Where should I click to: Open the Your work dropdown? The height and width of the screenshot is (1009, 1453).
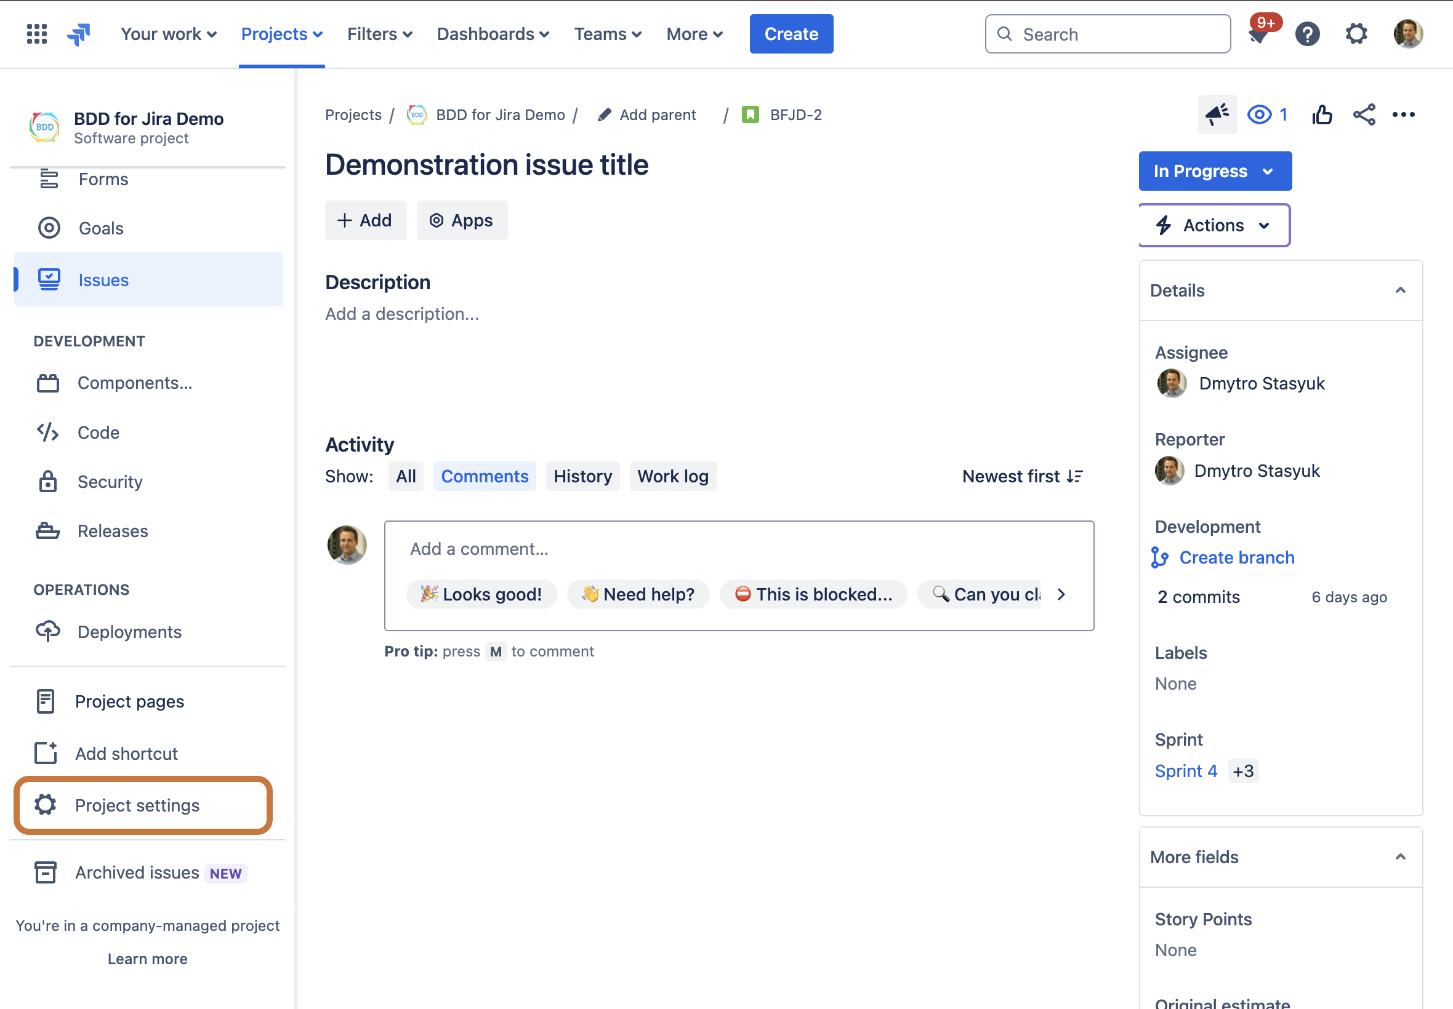(169, 33)
